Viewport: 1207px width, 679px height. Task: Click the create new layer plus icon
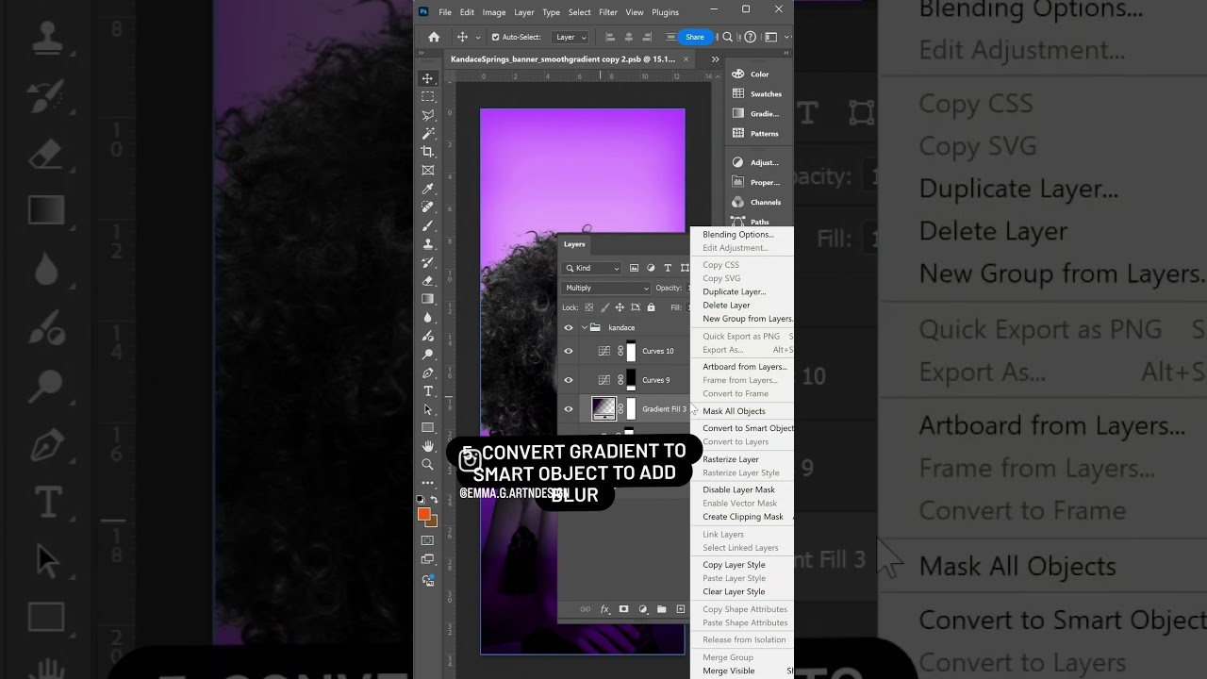tap(681, 609)
